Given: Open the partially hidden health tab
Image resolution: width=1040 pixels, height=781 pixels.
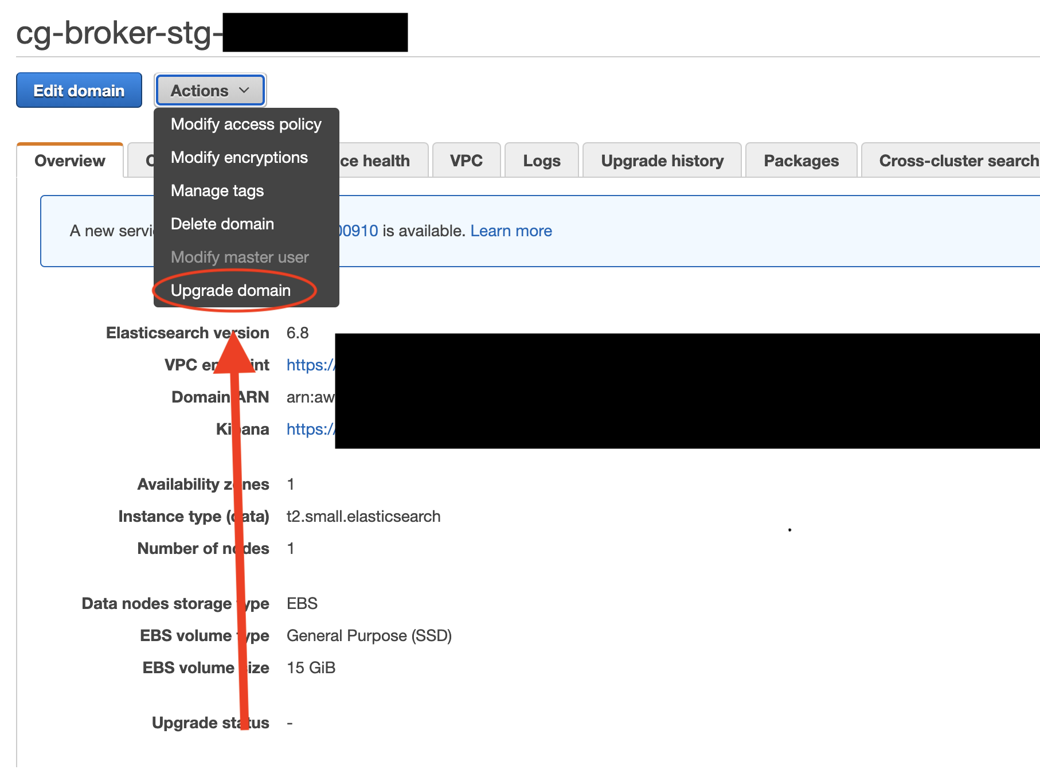Looking at the screenshot, I should (383, 161).
